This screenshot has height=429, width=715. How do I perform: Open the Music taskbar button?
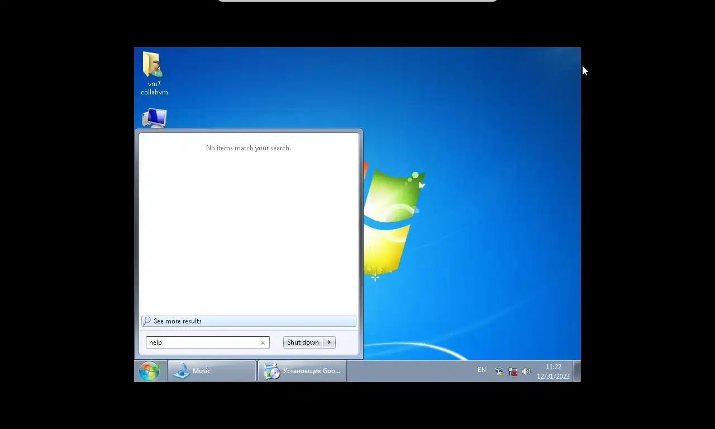tap(212, 371)
